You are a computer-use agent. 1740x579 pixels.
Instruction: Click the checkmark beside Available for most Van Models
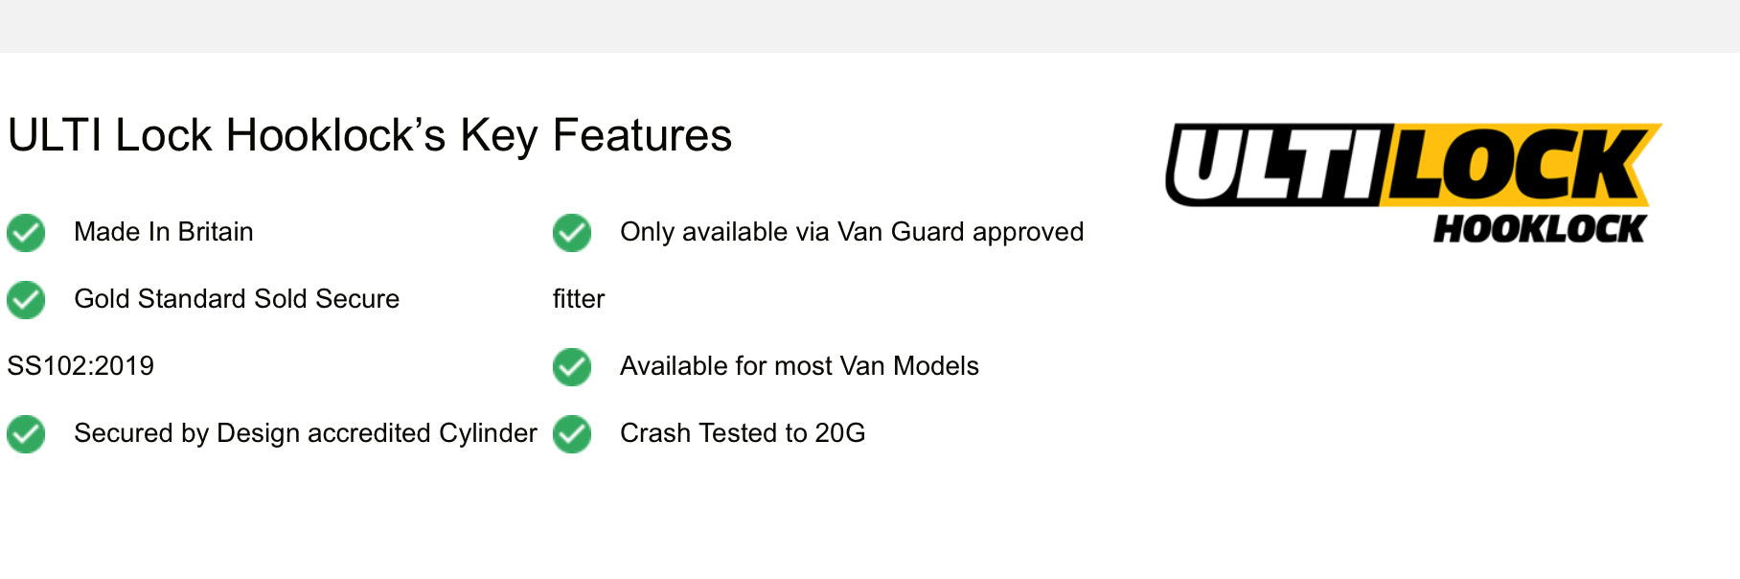pyautogui.click(x=572, y=367)
